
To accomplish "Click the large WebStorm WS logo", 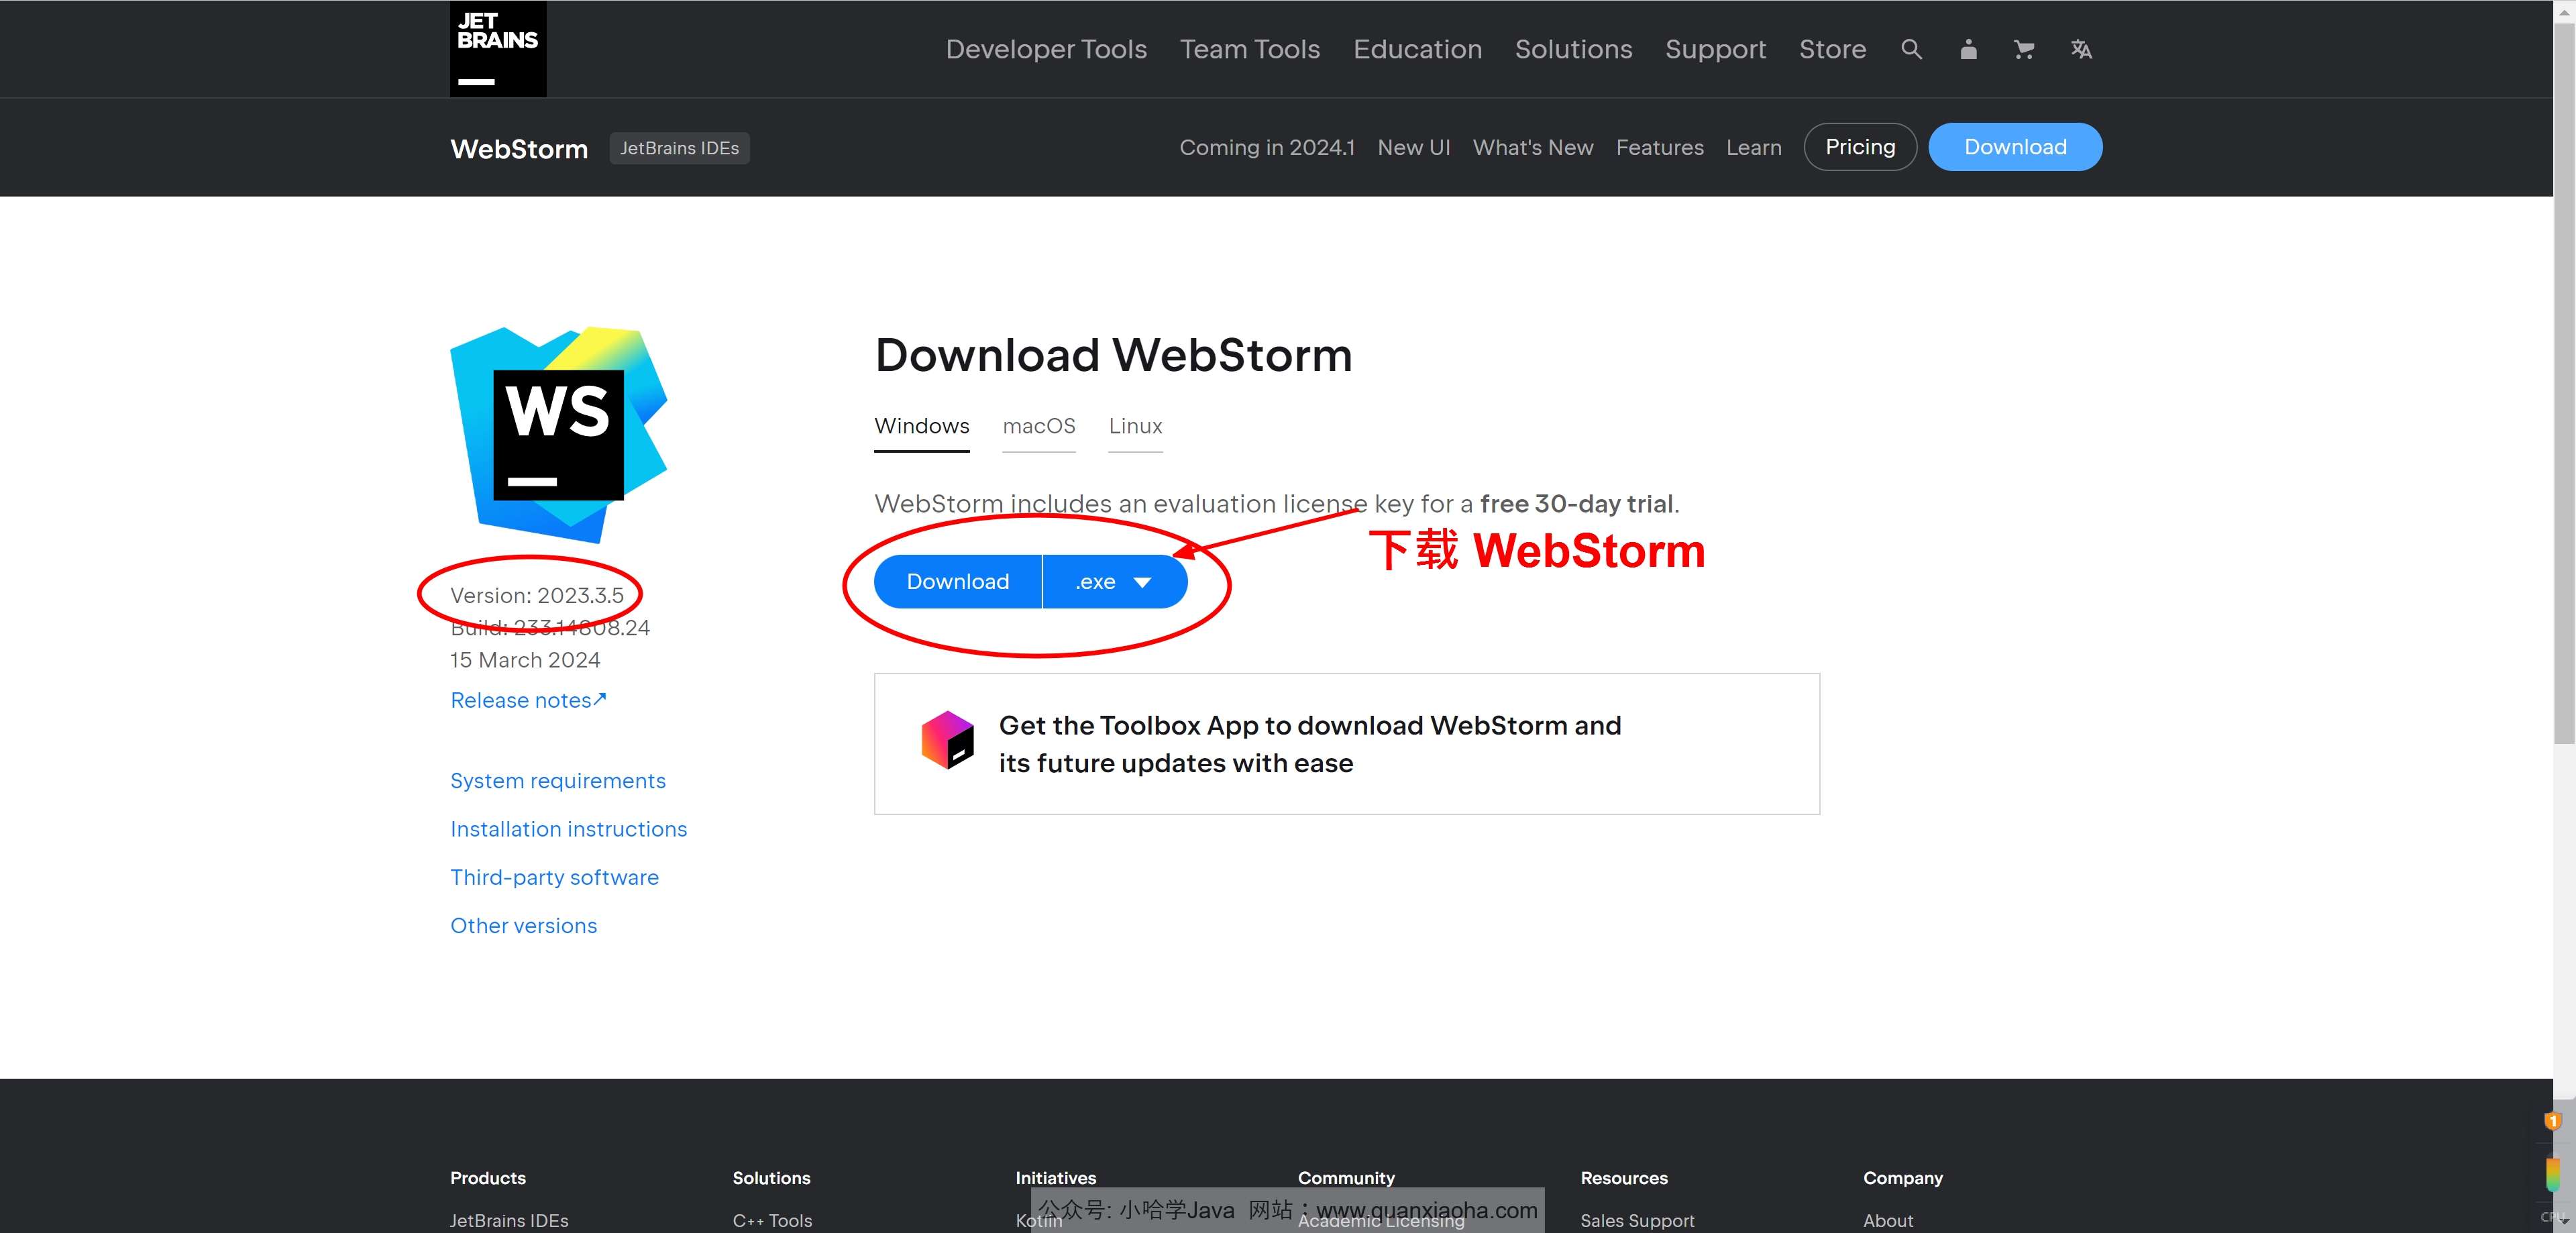I will pyautogui.click(x=559, y=435).
